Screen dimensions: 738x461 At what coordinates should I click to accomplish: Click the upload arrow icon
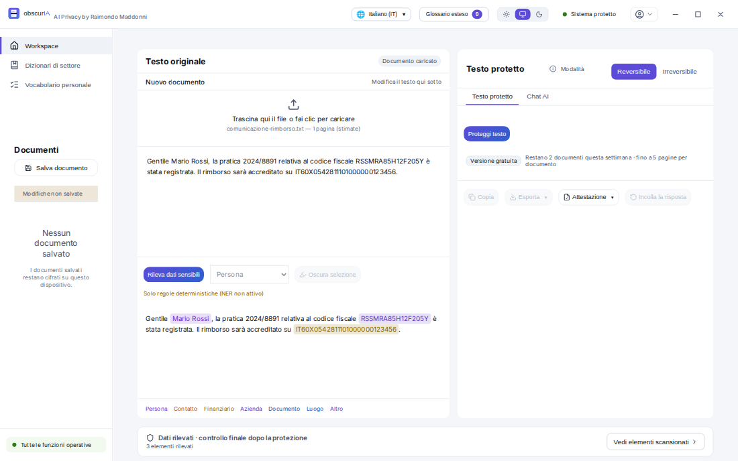[x=293, y=105]
